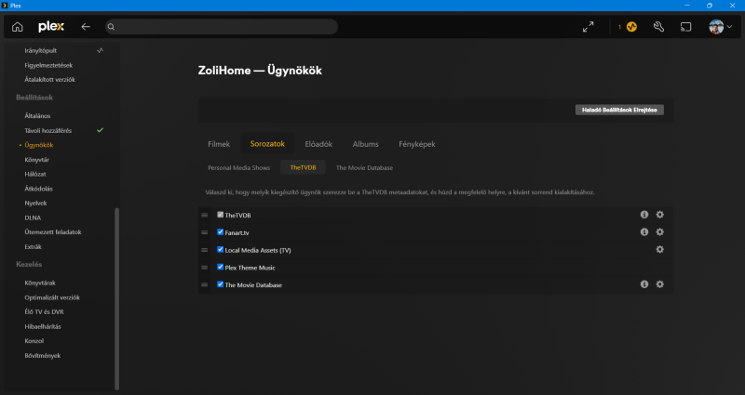Go to the Plex home icon
This screenshot has height=395, width=745.
[18, 27]
